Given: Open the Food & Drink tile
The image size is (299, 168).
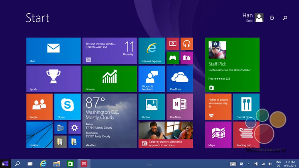Looking at the screenshot, I should pyautogui.click(x=246, y=107).
